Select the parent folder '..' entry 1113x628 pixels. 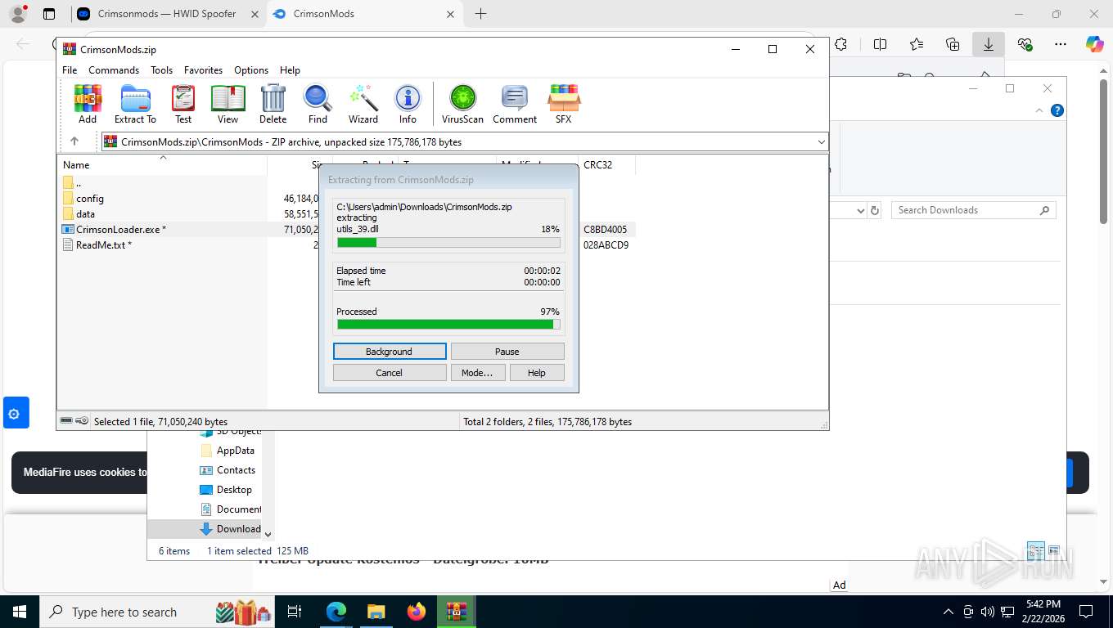78,183
